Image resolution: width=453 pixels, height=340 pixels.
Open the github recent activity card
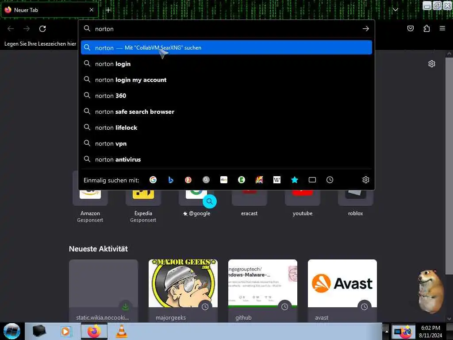[x=263, y=290]
